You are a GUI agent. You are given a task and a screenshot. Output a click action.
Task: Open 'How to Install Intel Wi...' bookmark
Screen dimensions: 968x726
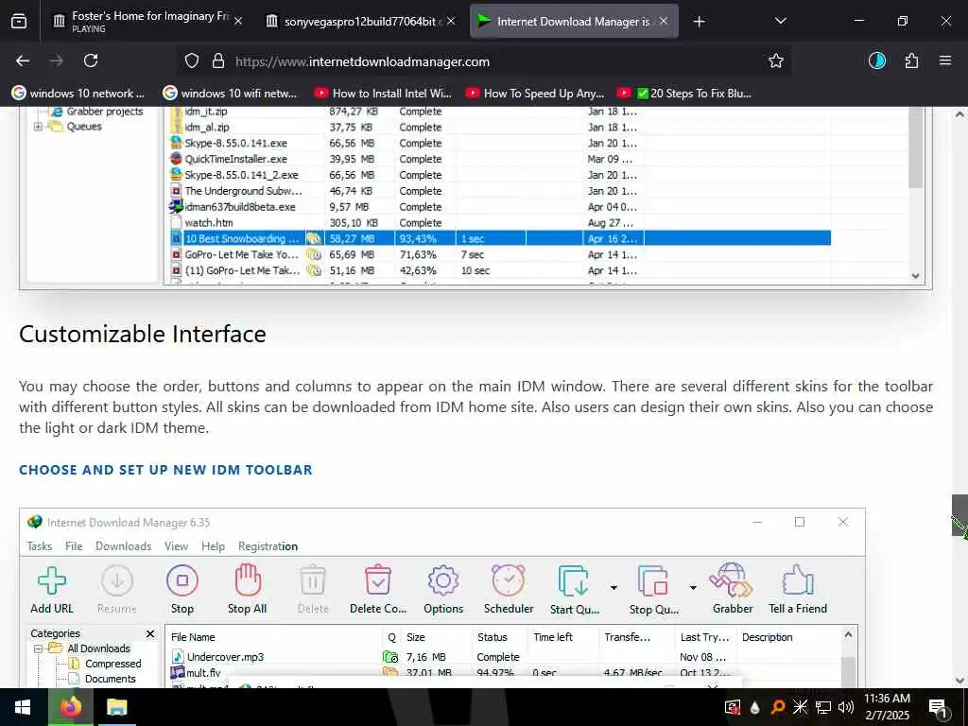(x=383, y=94)
